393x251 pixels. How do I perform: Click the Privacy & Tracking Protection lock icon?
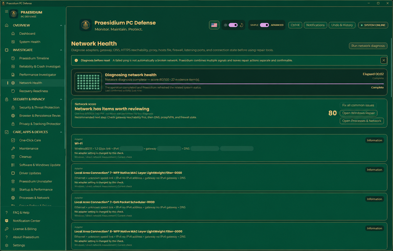click(13, 124)
